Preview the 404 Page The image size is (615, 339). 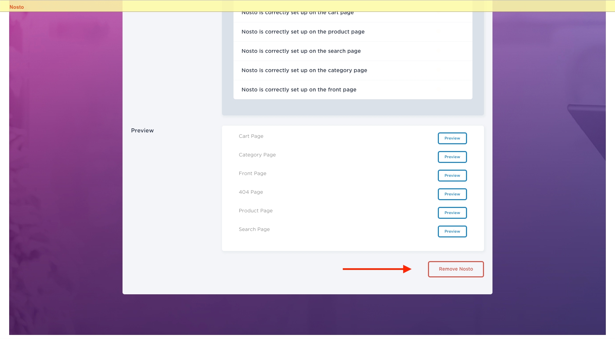pos(452,194)
